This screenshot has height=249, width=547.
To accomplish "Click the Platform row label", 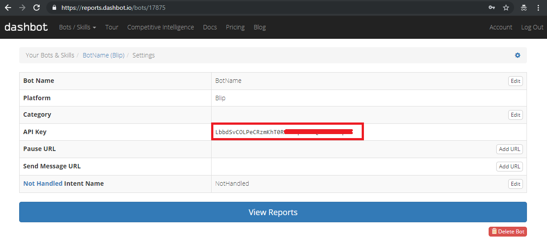I will point(37,98).
